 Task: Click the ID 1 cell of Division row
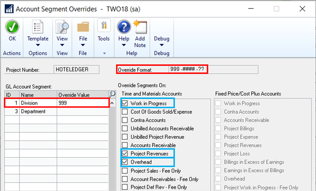click(12, 103)
